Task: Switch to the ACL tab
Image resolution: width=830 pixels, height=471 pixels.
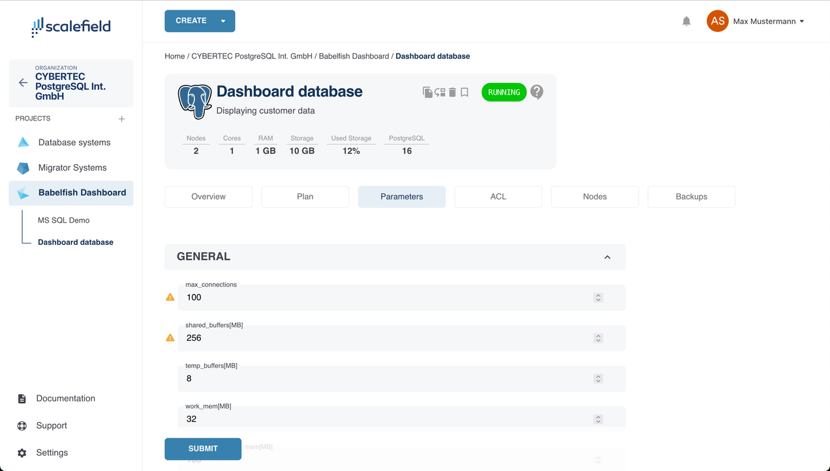Action: tap(498, 197)
